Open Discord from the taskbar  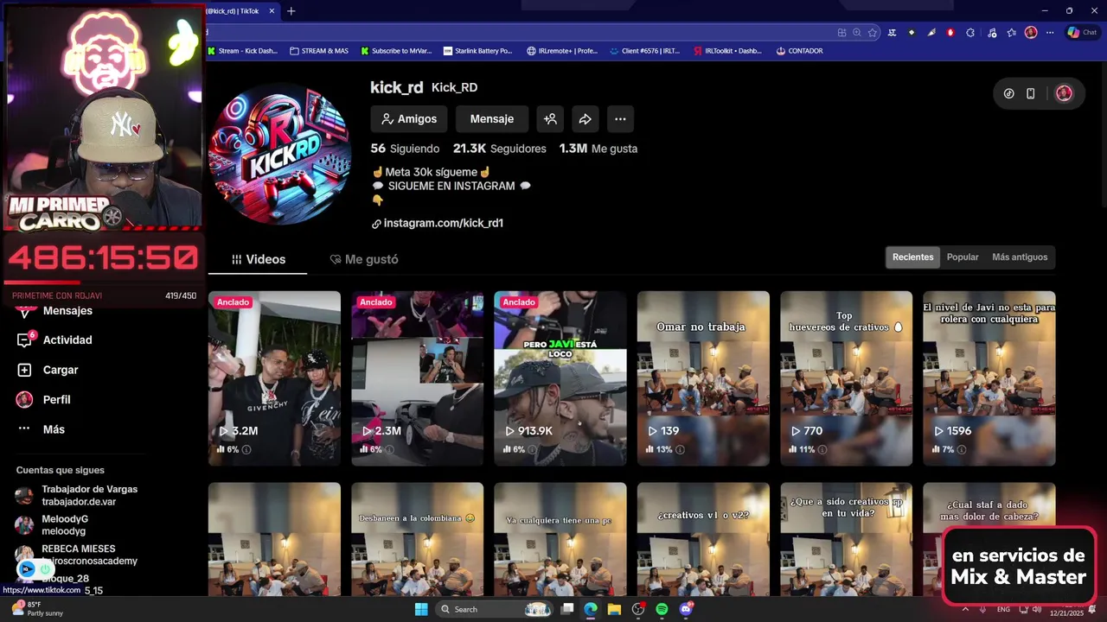point(686,609)
